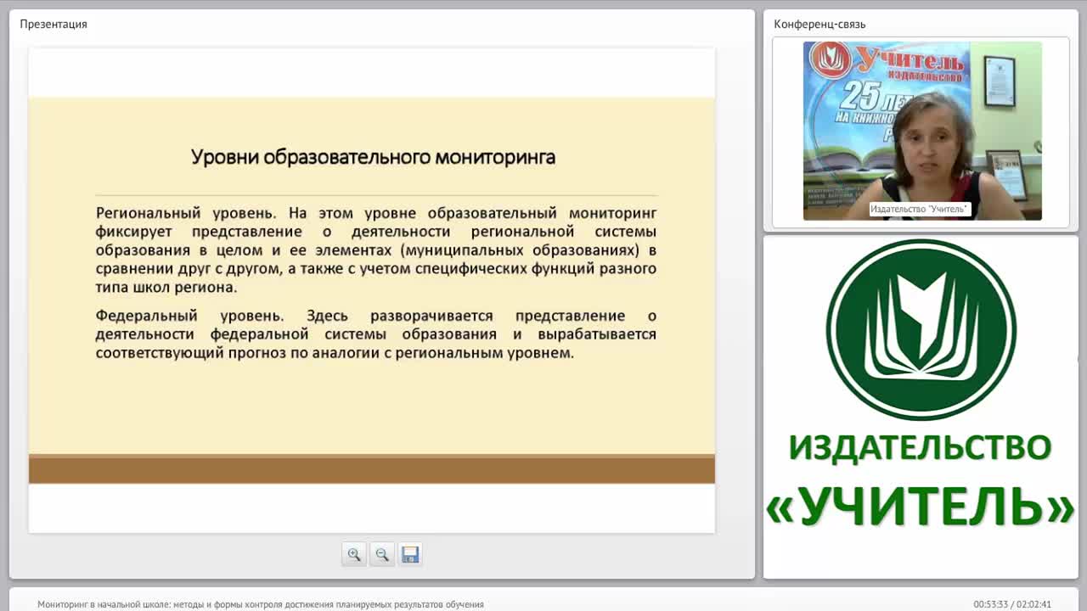
Task: Click the speaker's webcam video feed
Action: pyautogui.click(x=922, y=131)
